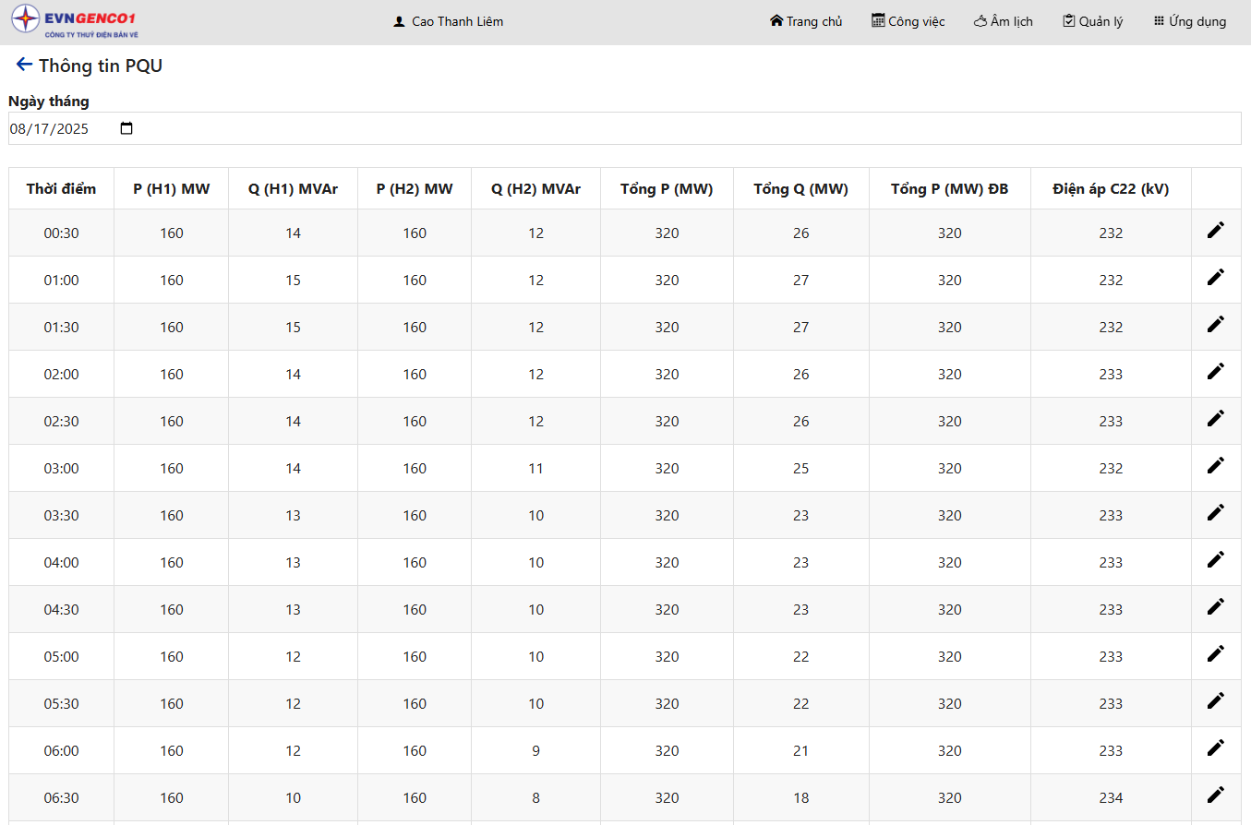
Task: Select the 01:00 time cell
Action: click(61, 281)
